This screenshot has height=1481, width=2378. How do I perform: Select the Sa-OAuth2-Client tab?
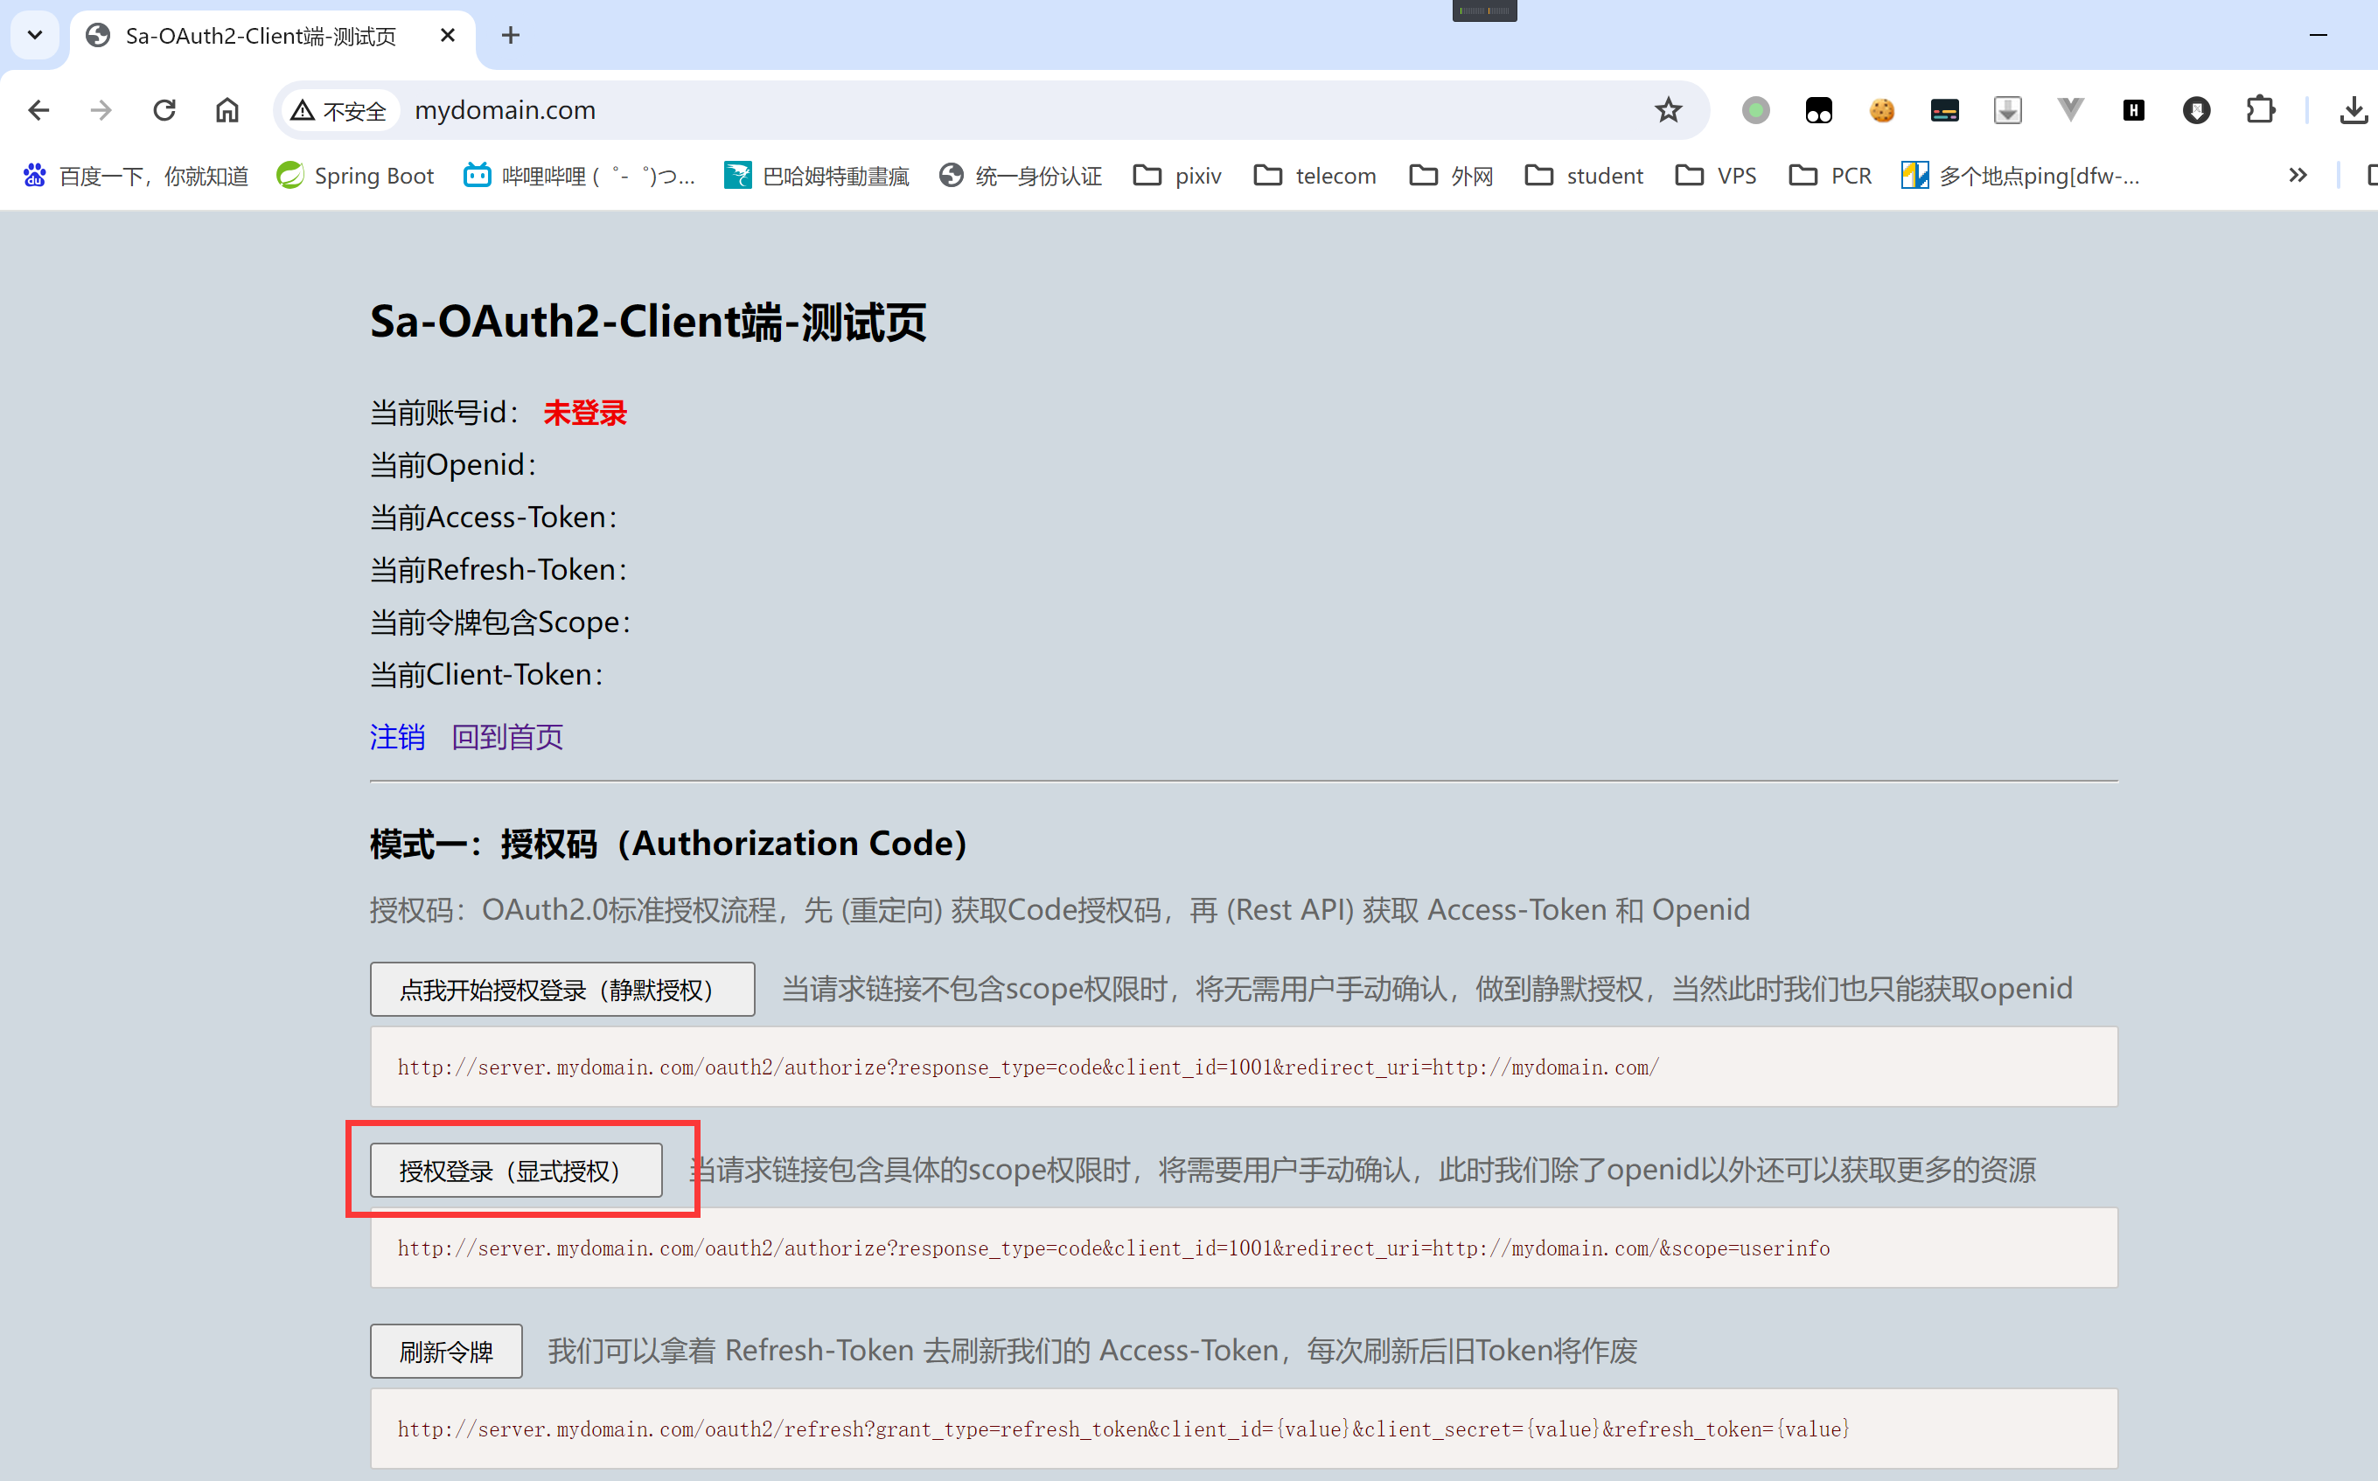coord(261,36)
